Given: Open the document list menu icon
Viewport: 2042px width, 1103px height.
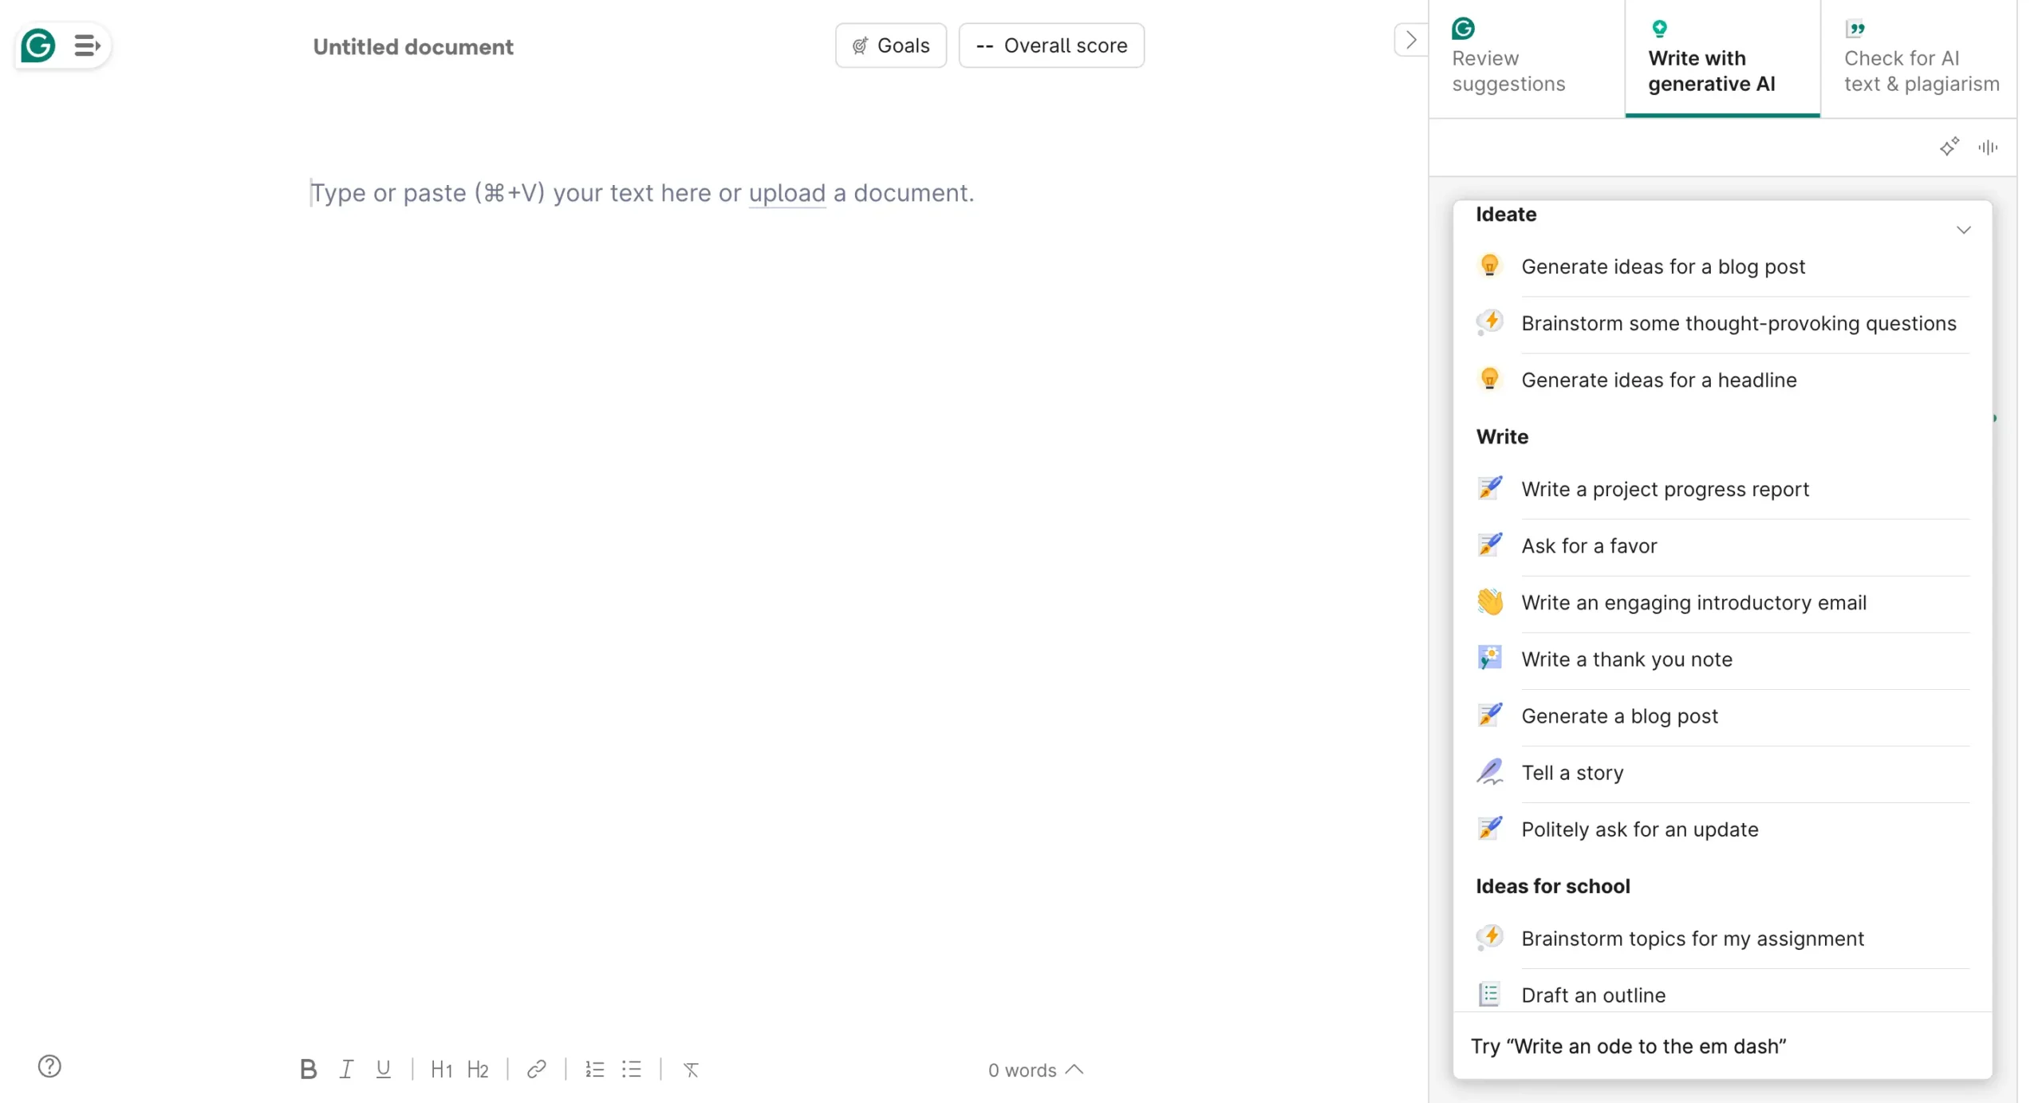Looking at the screenshot, I should coord(87,45).
